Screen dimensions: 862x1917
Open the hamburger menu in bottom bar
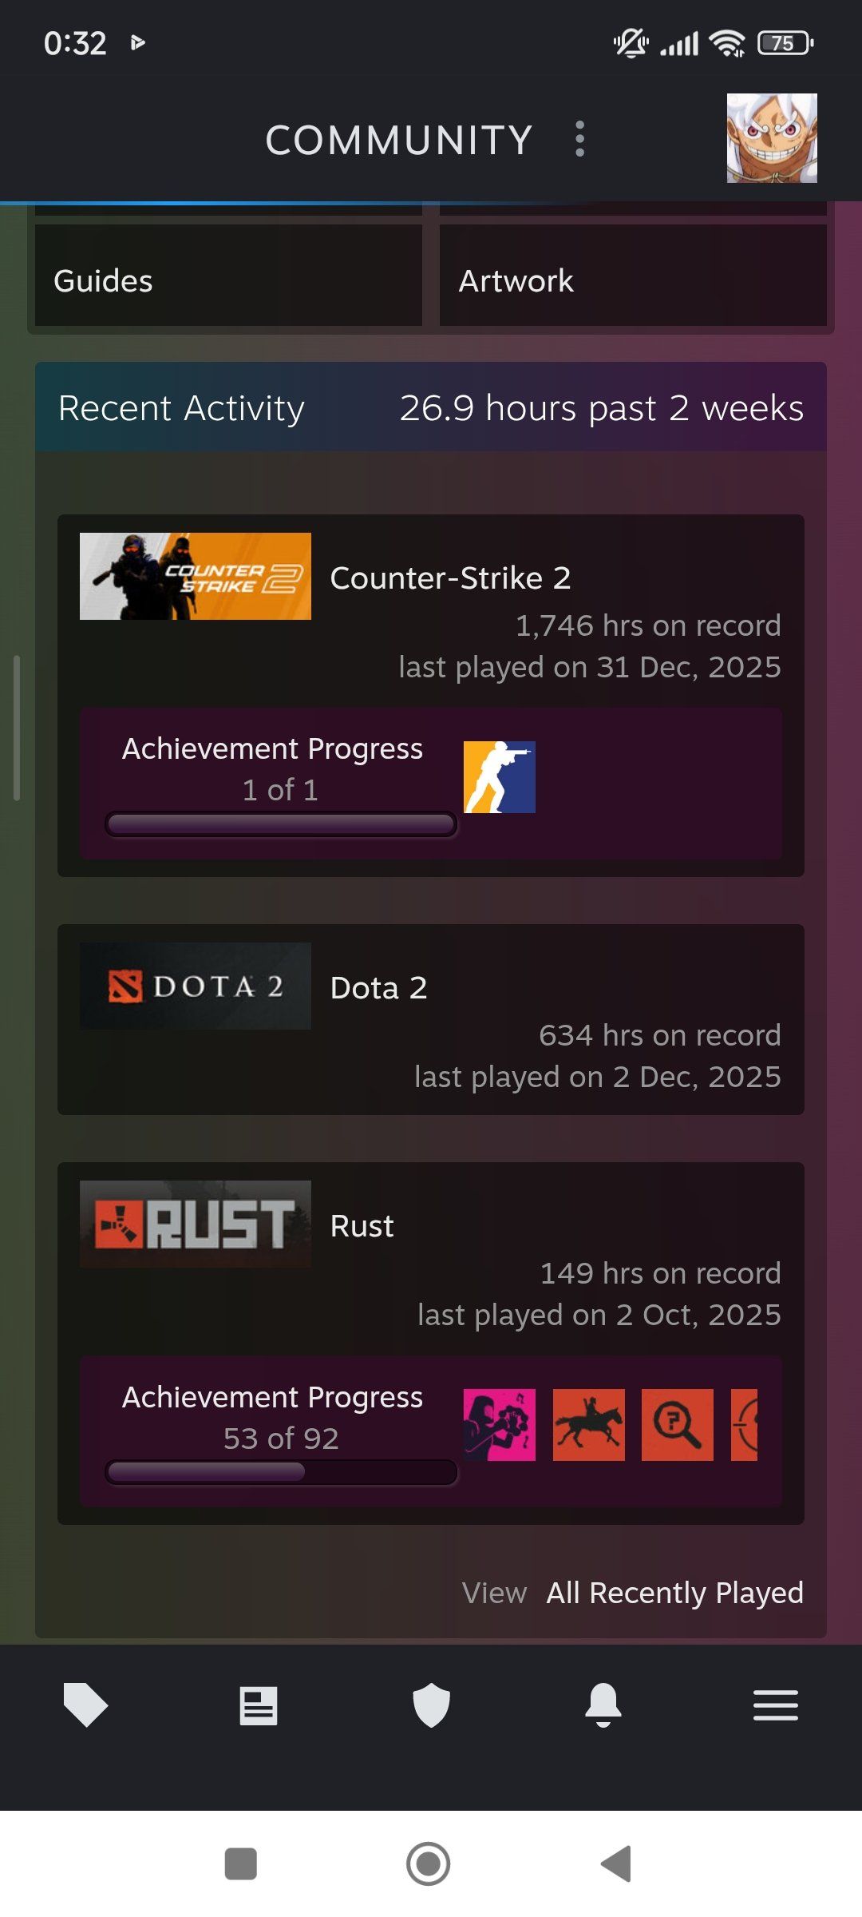pyautogui.click(x=776, y=1705)
